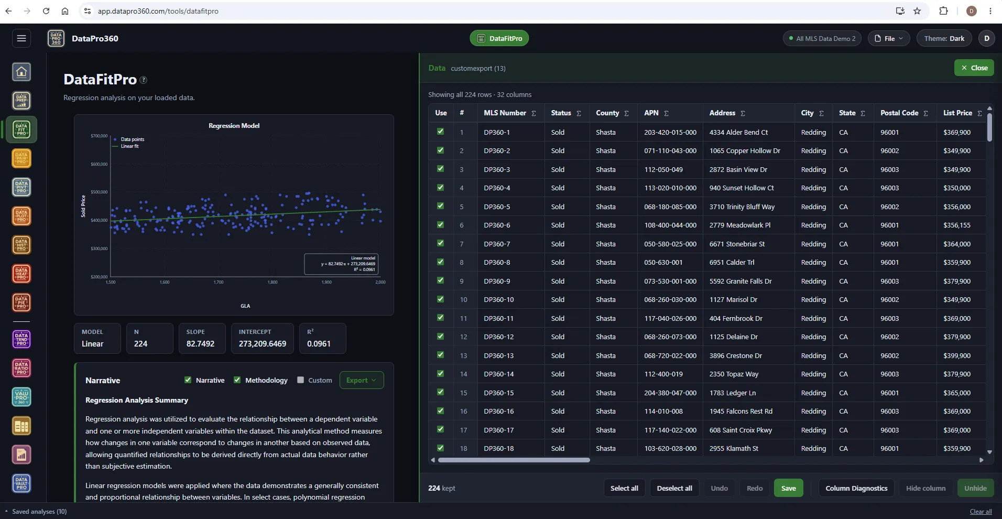This screenshot has height=519, width=1002.
Task: Uncheck Use checkbox for row DP360-4
Action: [x=440, y=187]
